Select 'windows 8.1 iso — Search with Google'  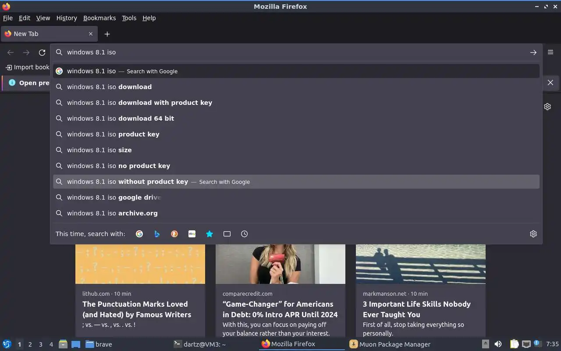tap(296, 71)
